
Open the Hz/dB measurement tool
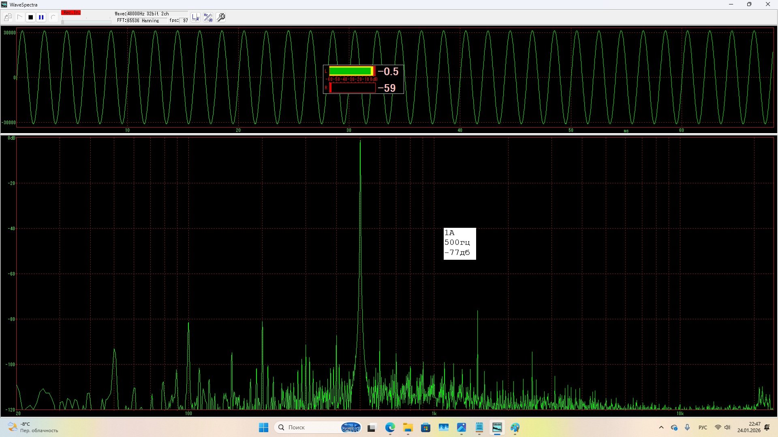pos(208,17)
